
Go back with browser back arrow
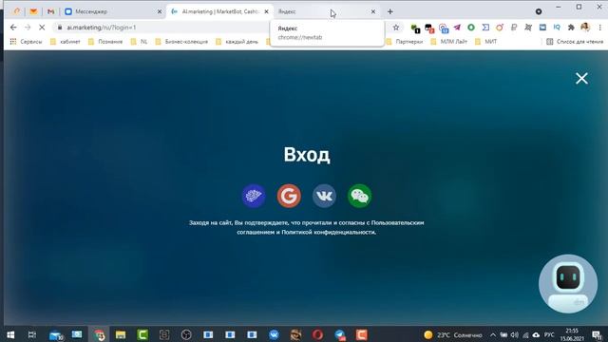(13, 28)
